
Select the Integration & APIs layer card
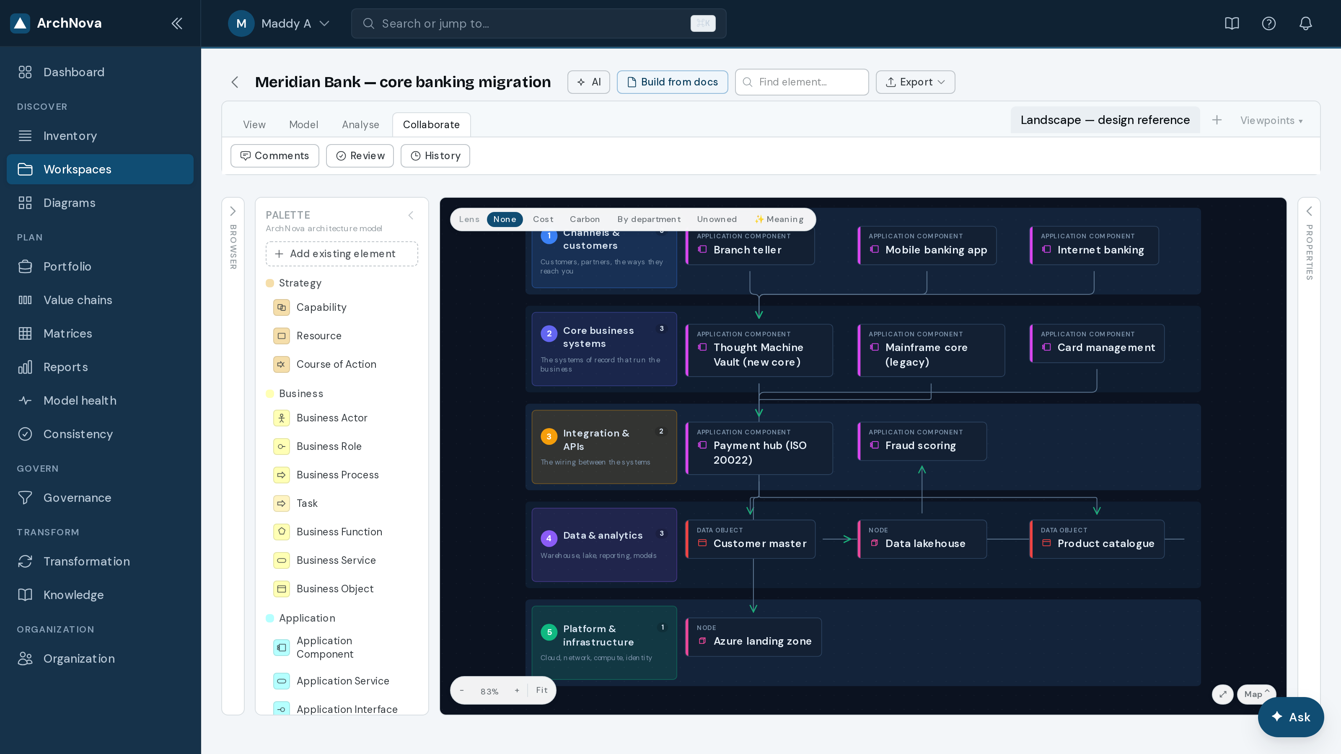point(604,447)
